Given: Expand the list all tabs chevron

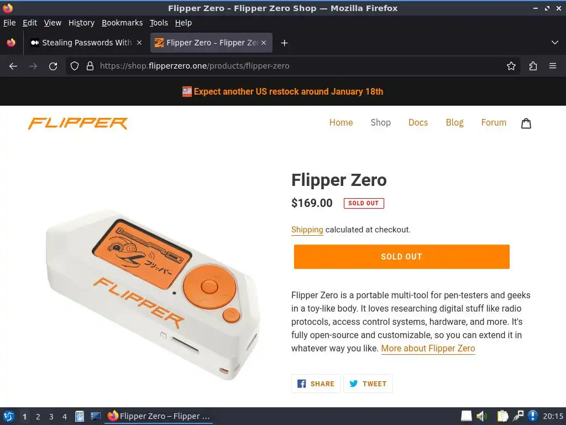Looking at the screenshot, I should (555, 43).
